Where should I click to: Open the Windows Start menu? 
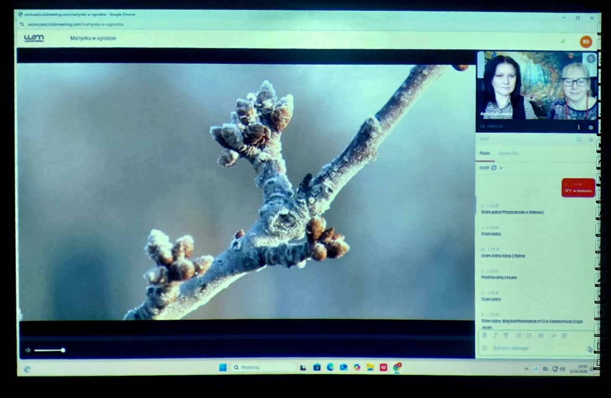click(x=223, y=367)
